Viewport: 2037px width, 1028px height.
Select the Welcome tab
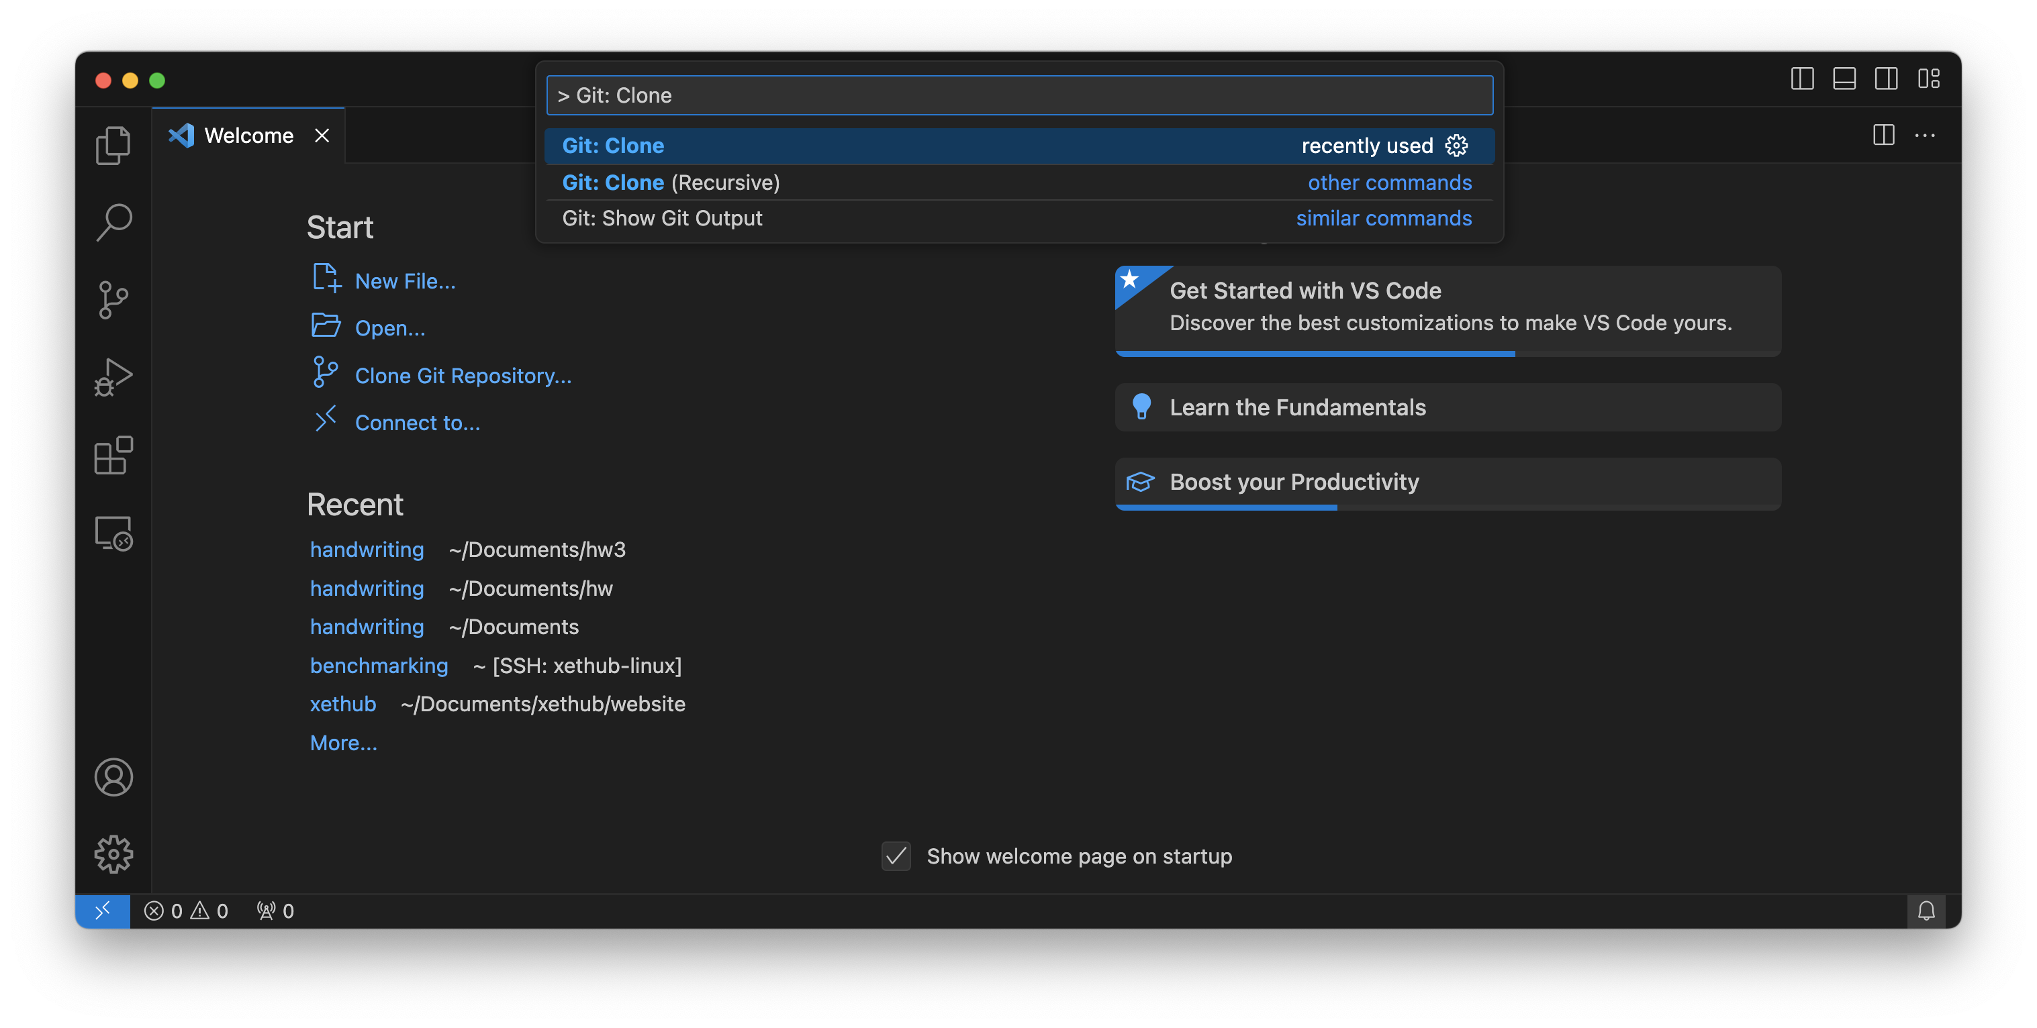pos(248,136)
